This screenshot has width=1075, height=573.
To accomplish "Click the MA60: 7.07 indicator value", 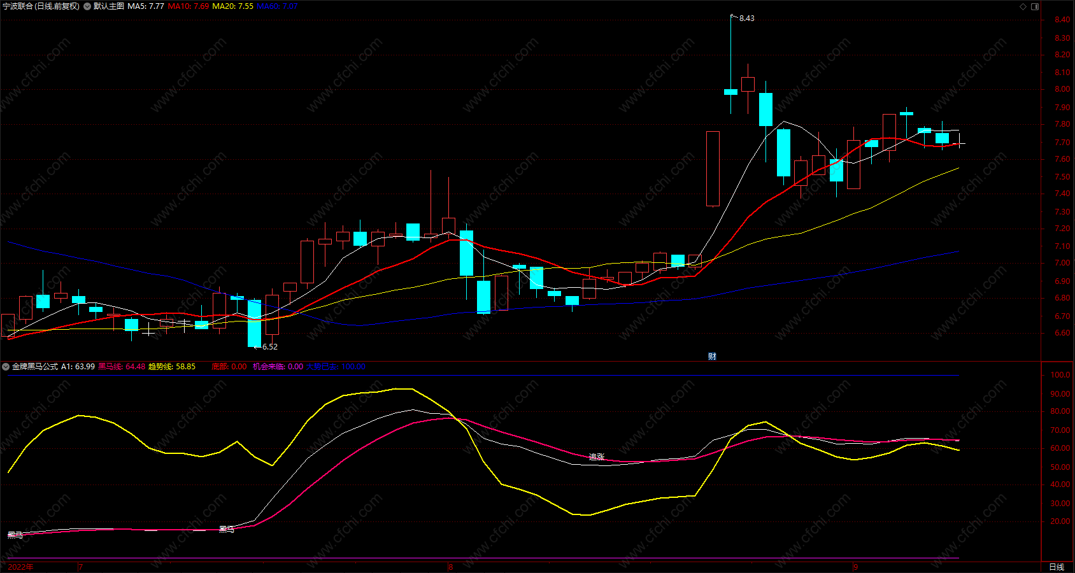I will (x=277, y=6).
